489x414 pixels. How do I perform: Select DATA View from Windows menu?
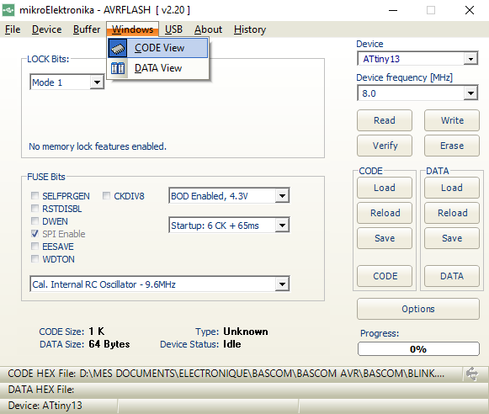pos(158,68)
